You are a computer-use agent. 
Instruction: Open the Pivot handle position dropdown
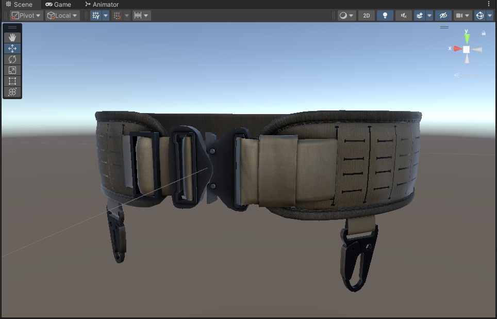point(26,15)
